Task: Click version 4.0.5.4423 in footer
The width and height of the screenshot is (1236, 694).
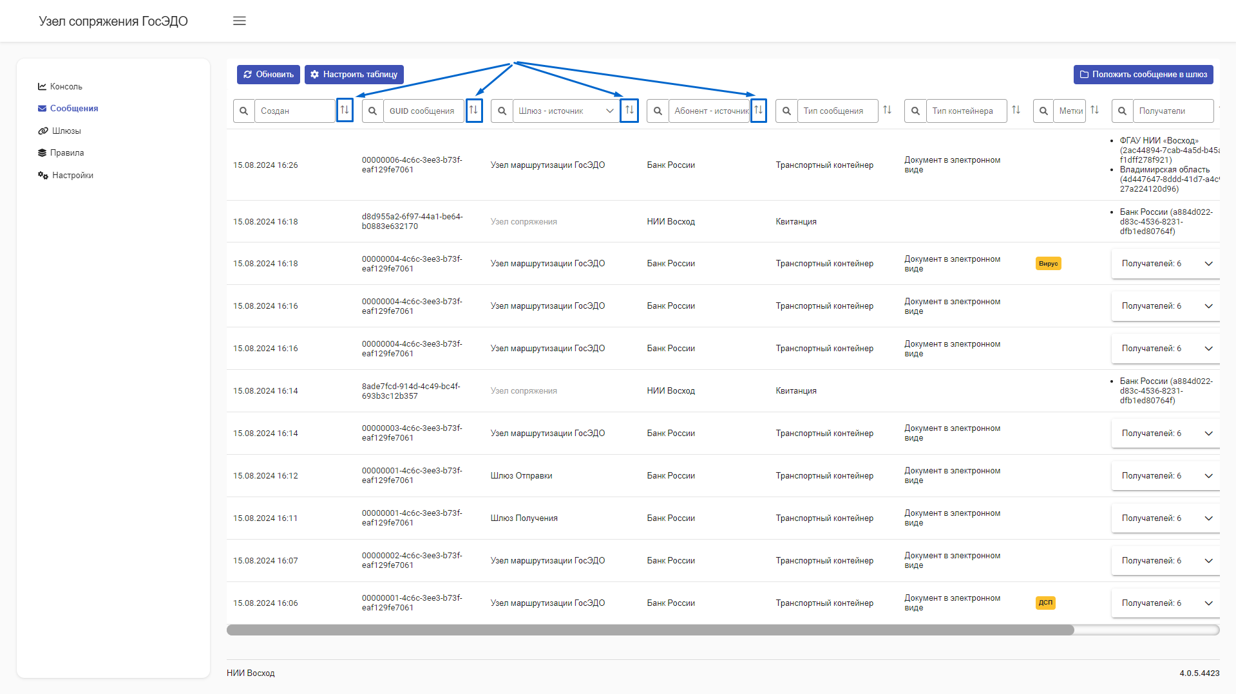Action: click(1199, 673)
